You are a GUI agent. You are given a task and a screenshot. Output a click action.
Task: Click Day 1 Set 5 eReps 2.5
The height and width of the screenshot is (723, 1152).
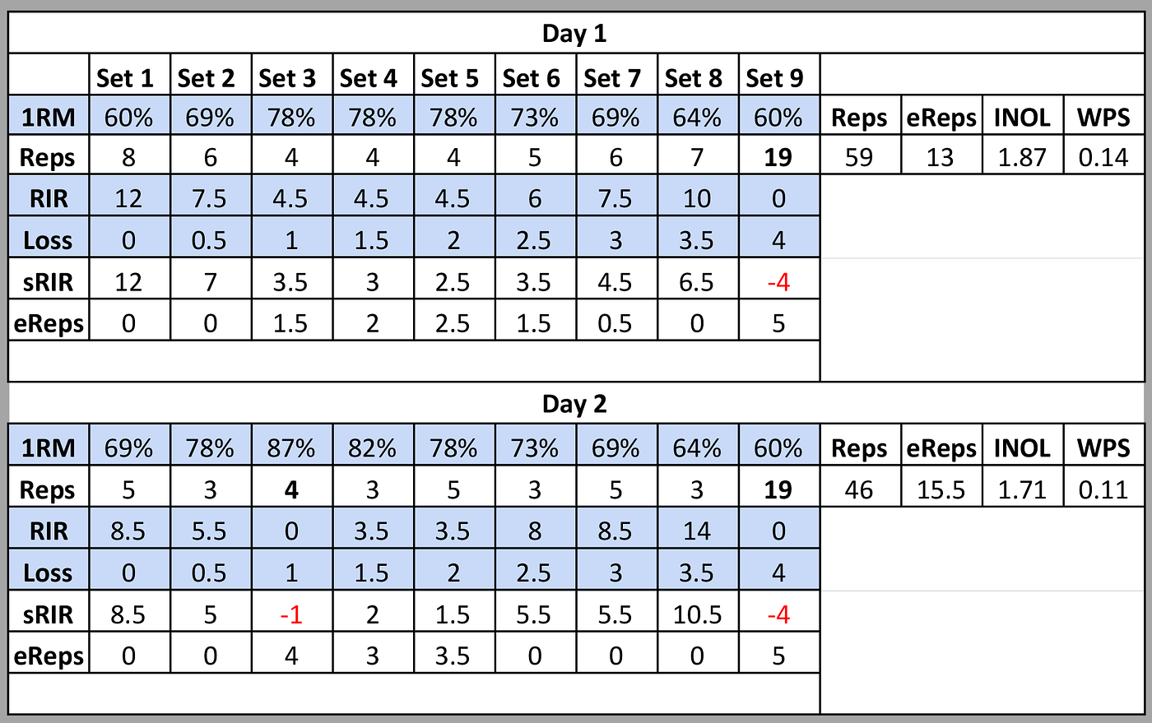(x=454, y=322)
